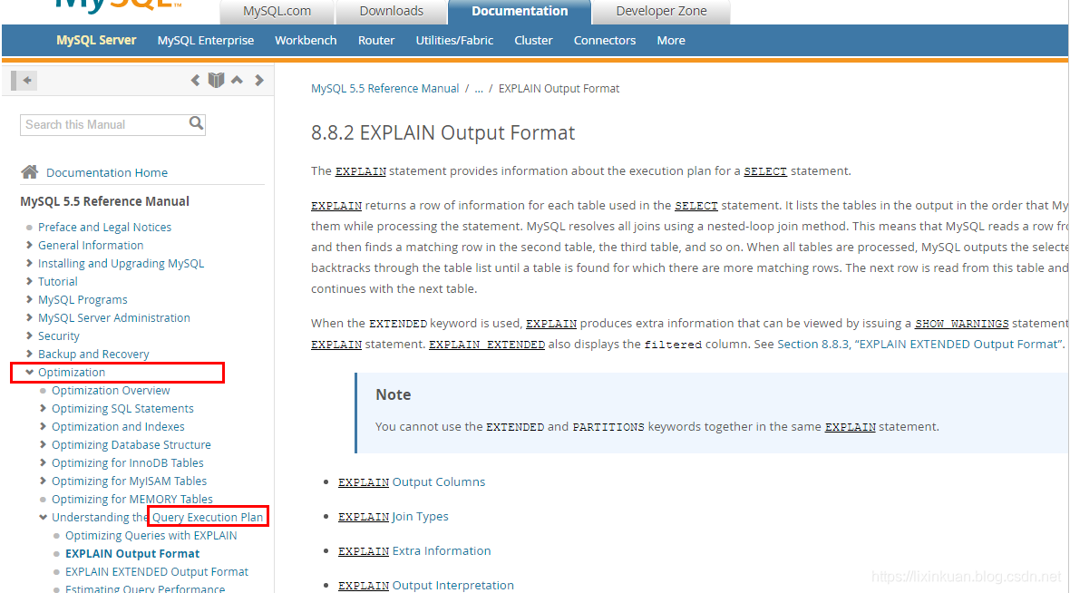Screen dimensions: 1070x593
Task: Jump to EXPLAIN Output Interpretation
Action: [x=426, y=586]
